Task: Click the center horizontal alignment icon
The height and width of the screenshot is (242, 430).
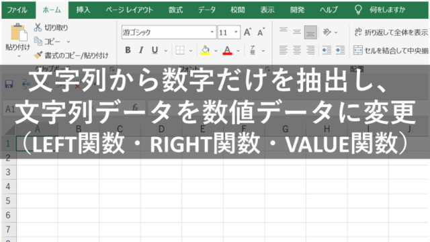Action: pos(297,50)
